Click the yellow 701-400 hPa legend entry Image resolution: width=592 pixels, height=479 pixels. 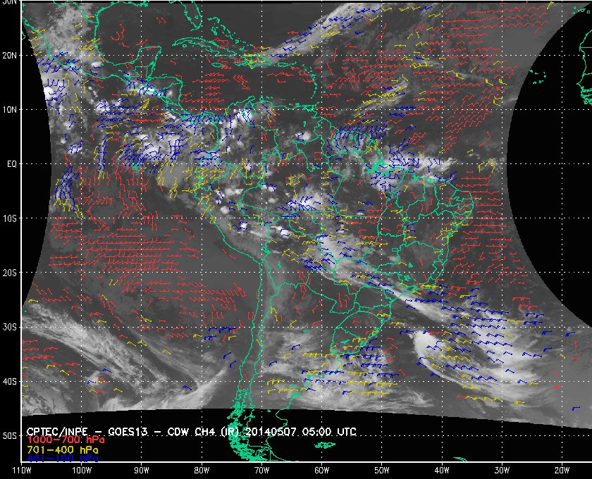[63, 450]
